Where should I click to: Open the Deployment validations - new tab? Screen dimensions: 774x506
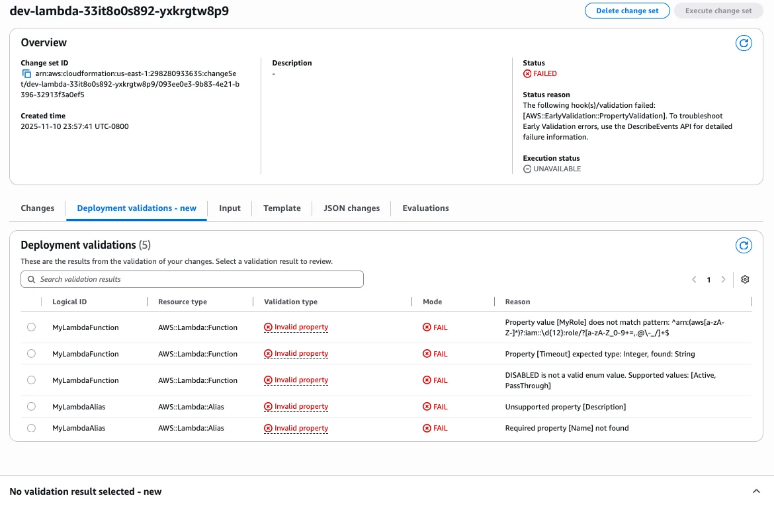137,208
